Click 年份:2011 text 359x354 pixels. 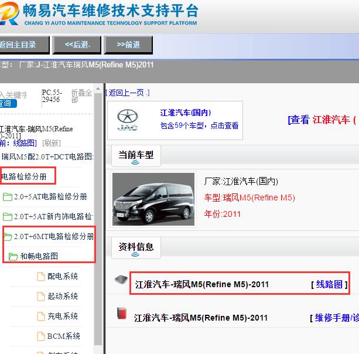(223, 214)
